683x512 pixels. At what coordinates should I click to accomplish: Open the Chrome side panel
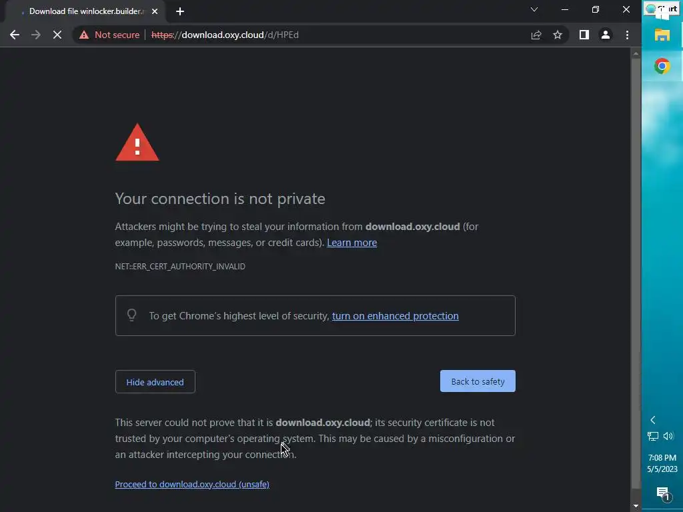[584, 35]
